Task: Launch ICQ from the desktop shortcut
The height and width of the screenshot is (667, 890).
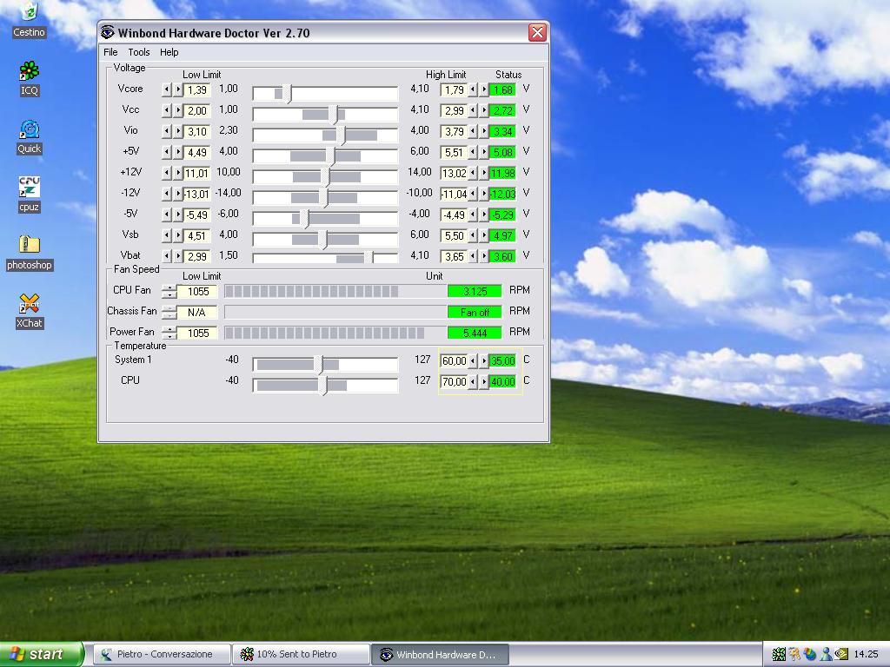Action: tap(29, 78)
